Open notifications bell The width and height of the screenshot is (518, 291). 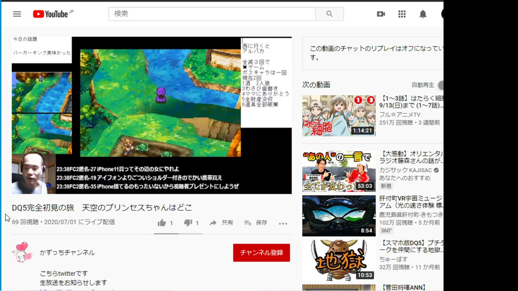point(423,14)
